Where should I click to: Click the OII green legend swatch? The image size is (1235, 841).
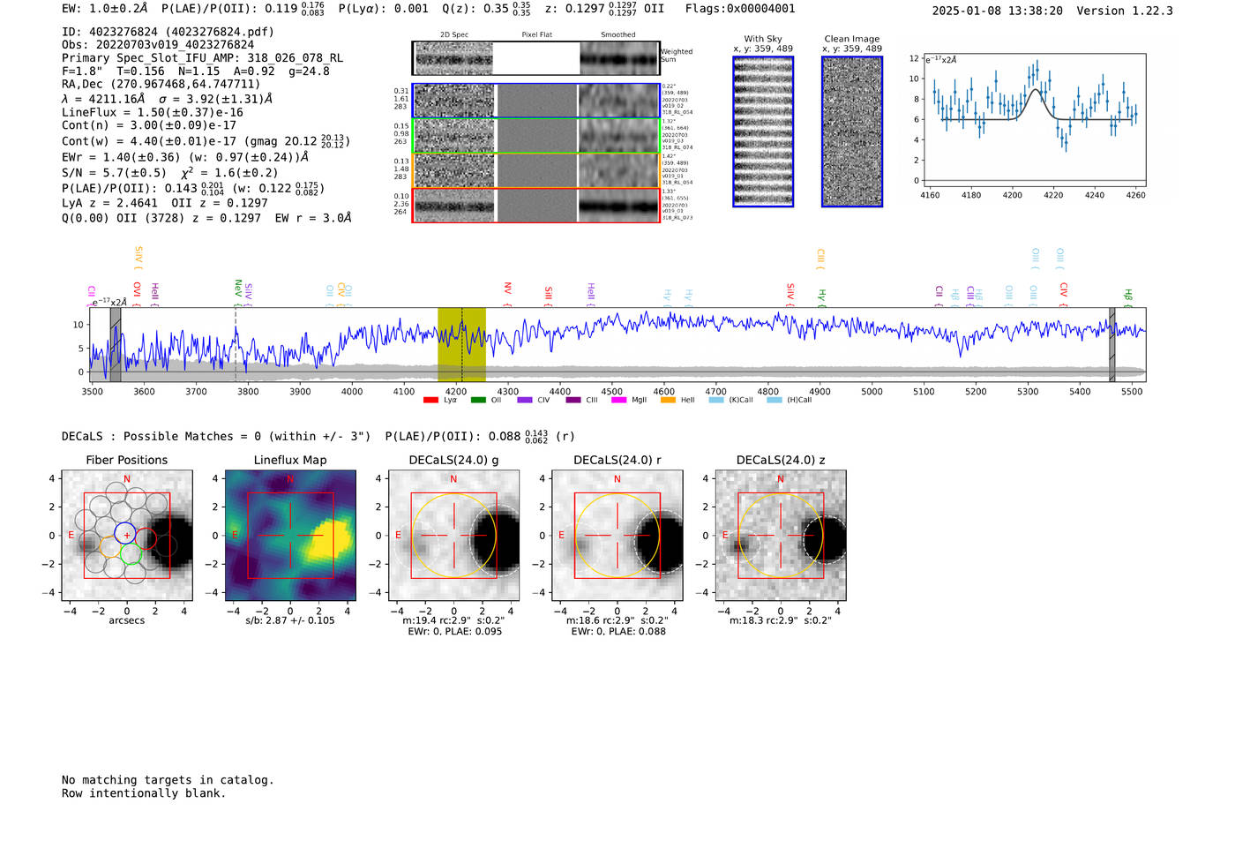tap(478, 400)
